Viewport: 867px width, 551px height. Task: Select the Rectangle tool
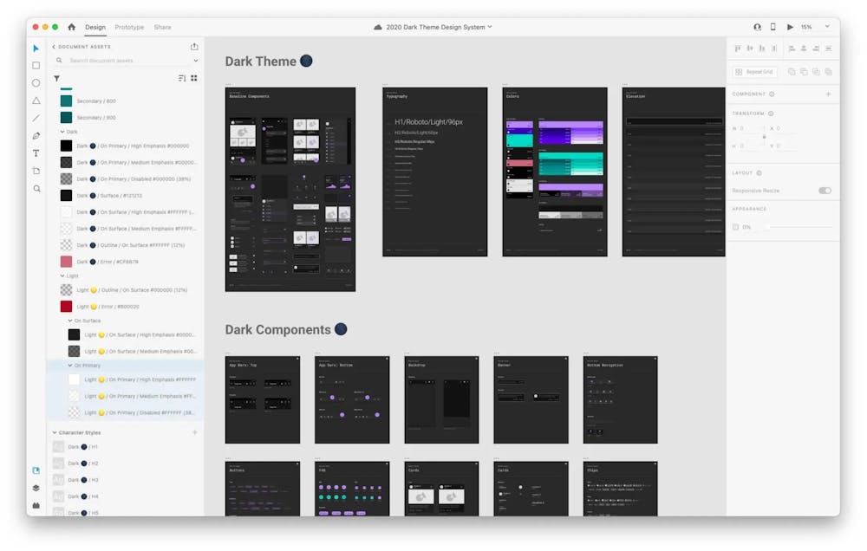36,65
